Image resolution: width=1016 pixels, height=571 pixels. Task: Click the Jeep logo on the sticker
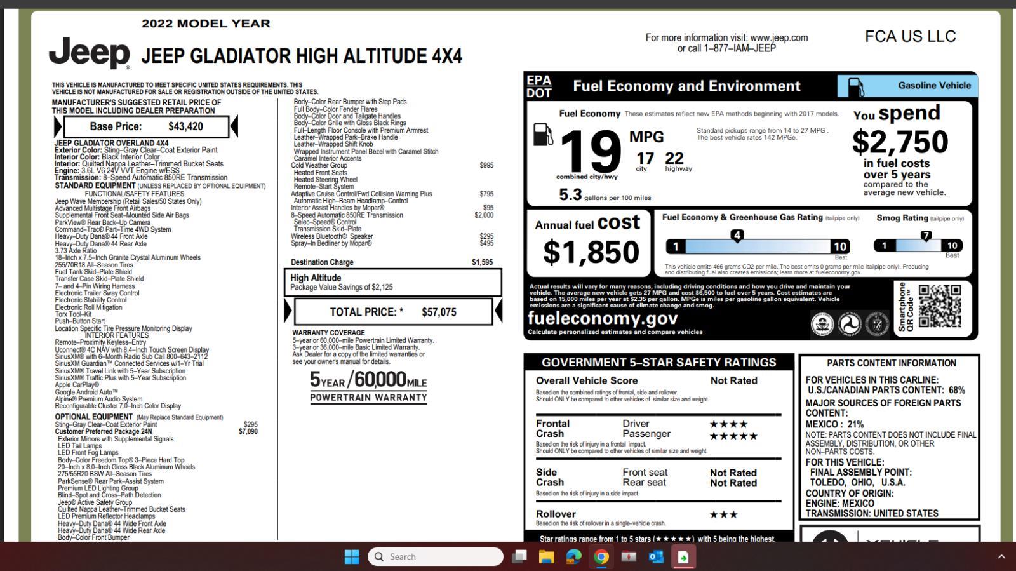tap(90, 53)
